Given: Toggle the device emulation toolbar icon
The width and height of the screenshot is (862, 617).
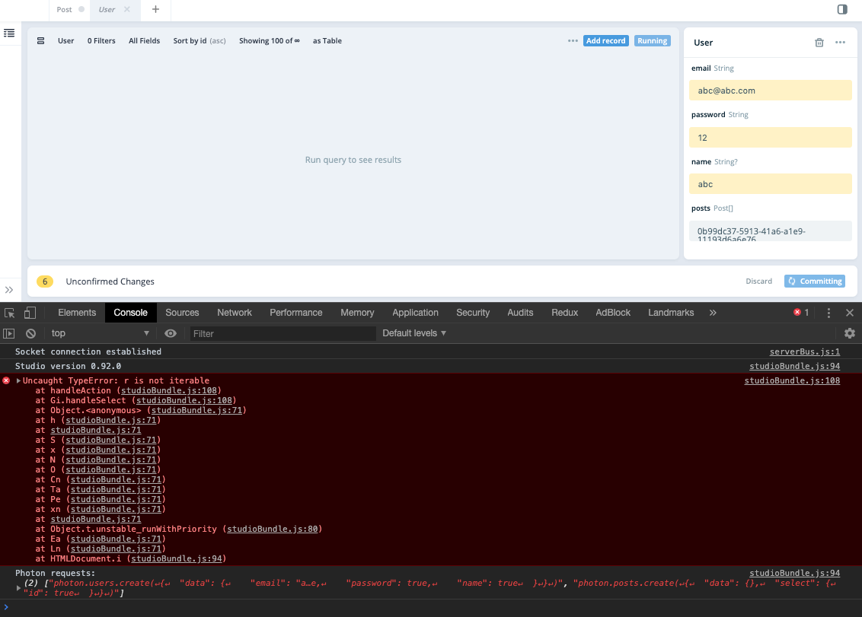Looking at the screenshot, I should click(x=29, y=312).
